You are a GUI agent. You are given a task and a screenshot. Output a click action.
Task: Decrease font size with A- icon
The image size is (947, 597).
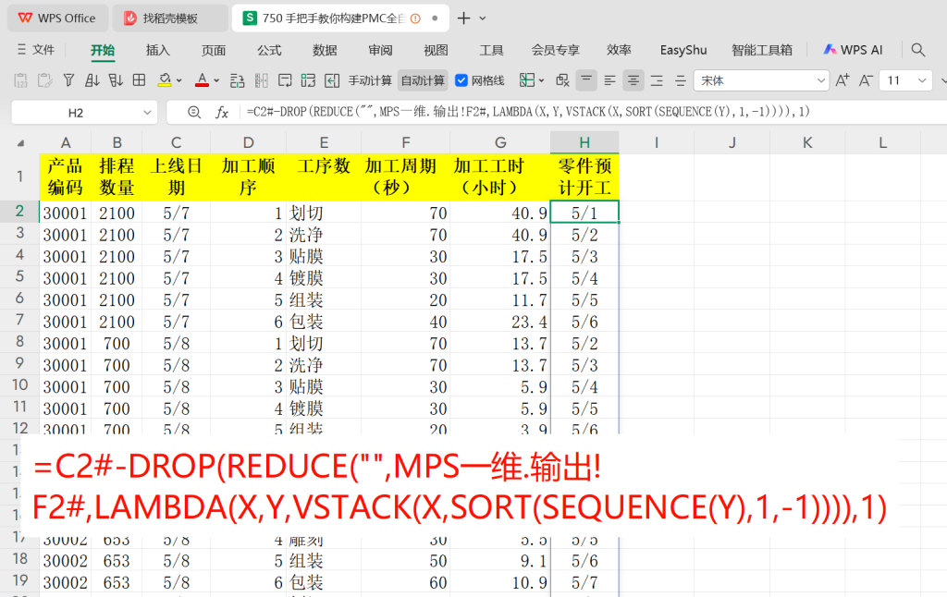tap(866, 80)
